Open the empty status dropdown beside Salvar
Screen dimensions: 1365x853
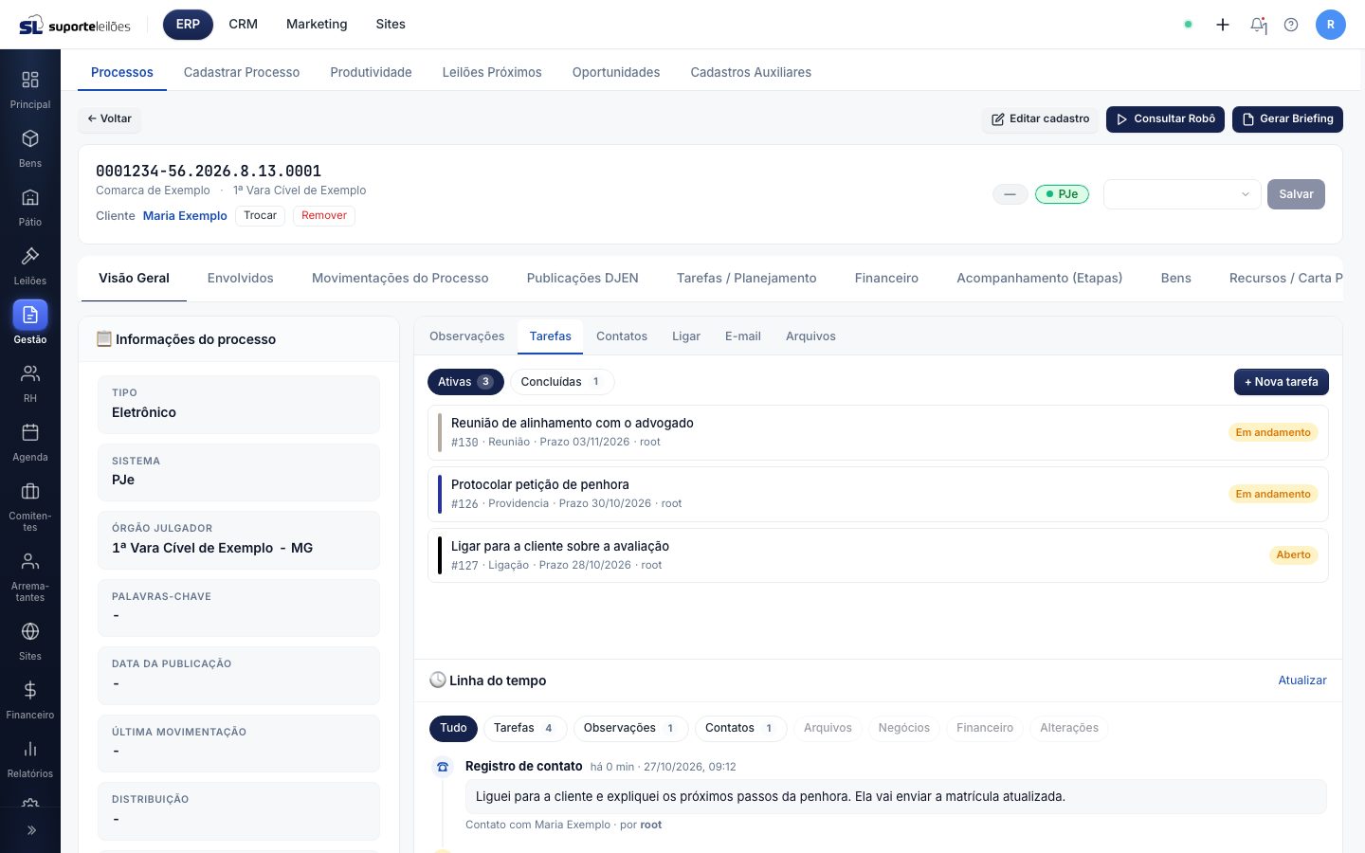1182,194
